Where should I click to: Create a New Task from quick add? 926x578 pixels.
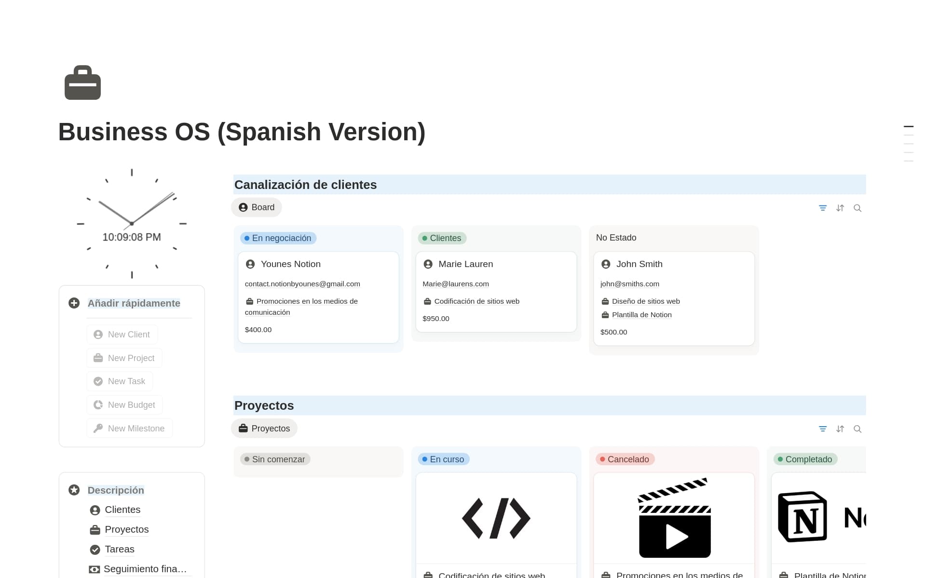tap(120, 381)
